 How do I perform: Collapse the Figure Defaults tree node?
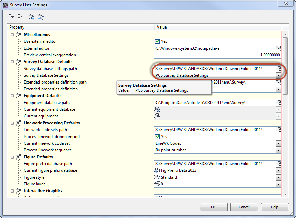pyautogui.click(x=11, y=157)
